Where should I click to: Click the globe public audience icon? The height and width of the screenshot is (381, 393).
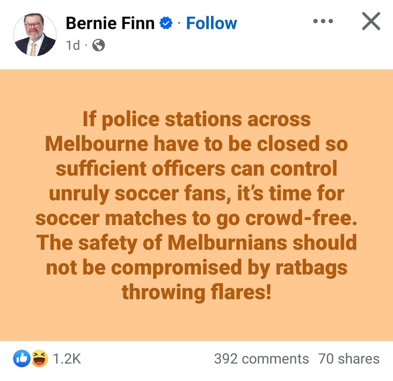click(99, 45)
